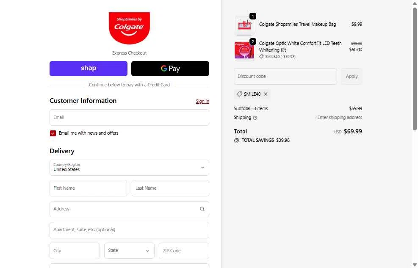This screenshot has height=268, width=418.
Task: Open the State dropdown
Action: 129,251
